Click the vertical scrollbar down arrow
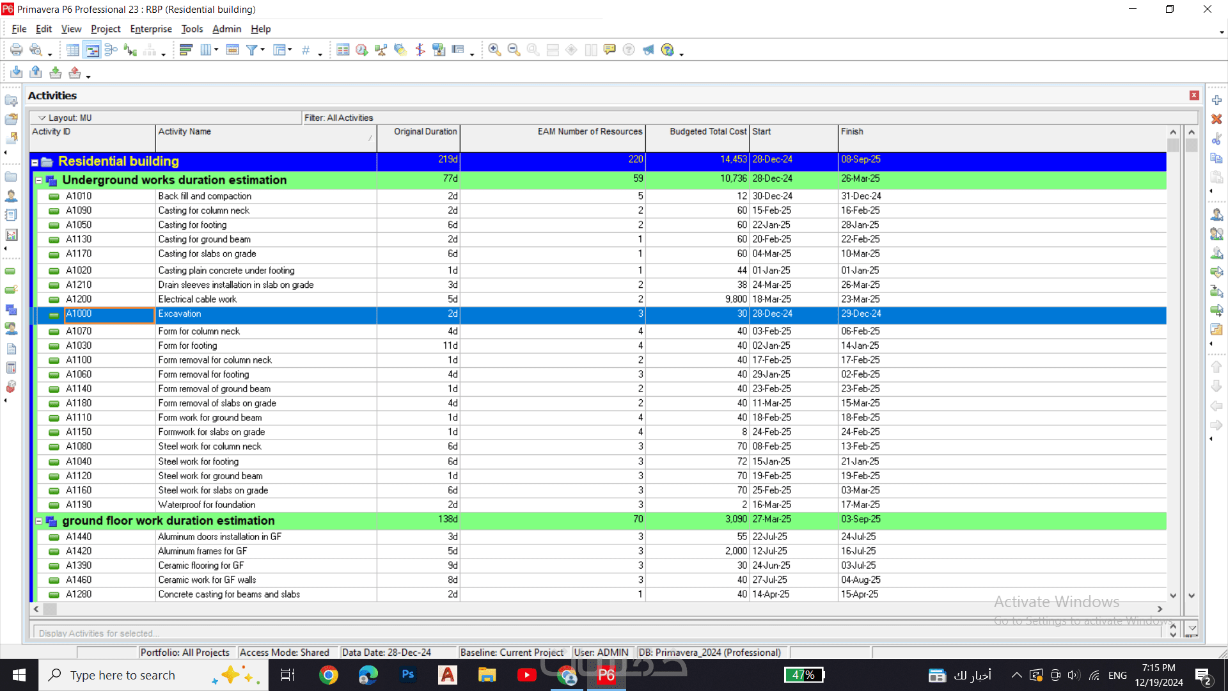1228x691 pixels. 1173,595
